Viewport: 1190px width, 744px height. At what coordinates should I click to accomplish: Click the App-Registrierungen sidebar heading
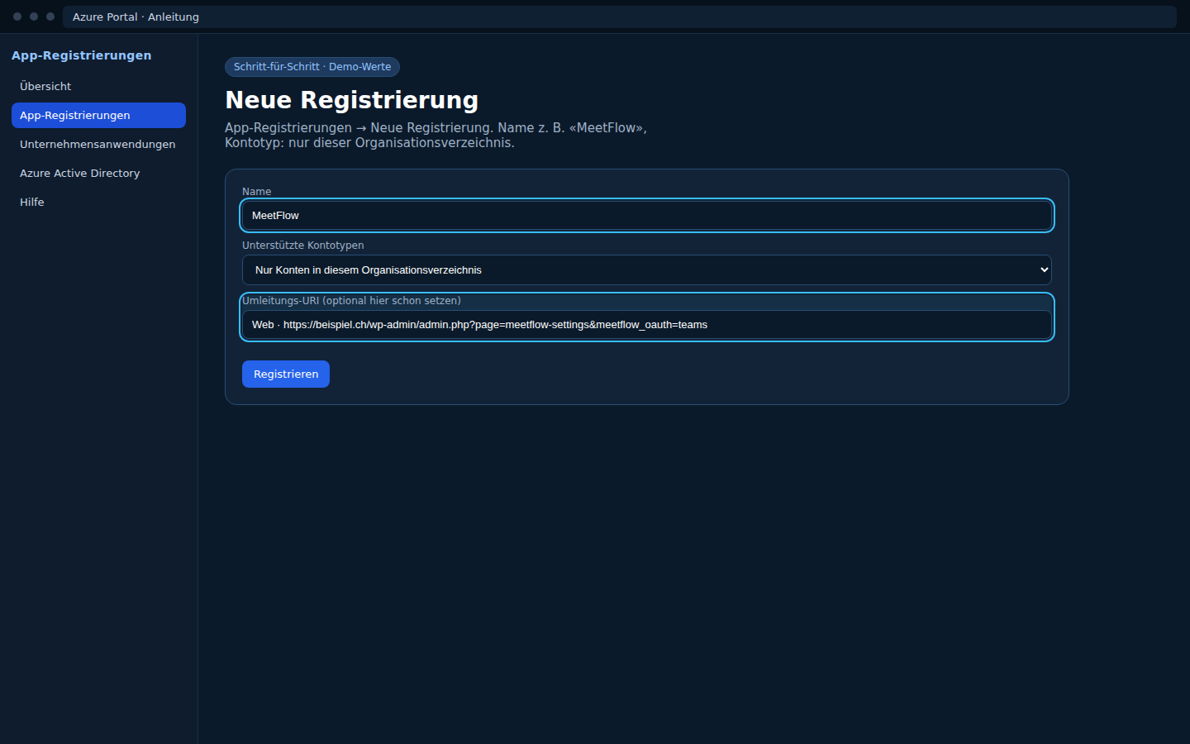(x=82, y=55)
